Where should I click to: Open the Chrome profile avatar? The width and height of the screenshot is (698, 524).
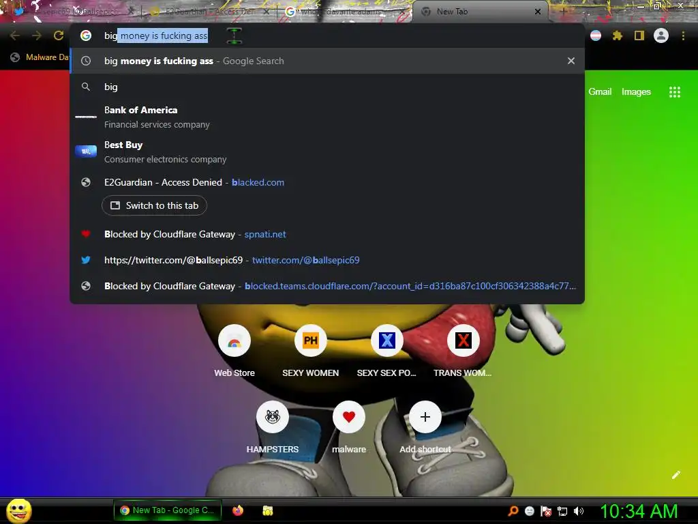(661, 35)
